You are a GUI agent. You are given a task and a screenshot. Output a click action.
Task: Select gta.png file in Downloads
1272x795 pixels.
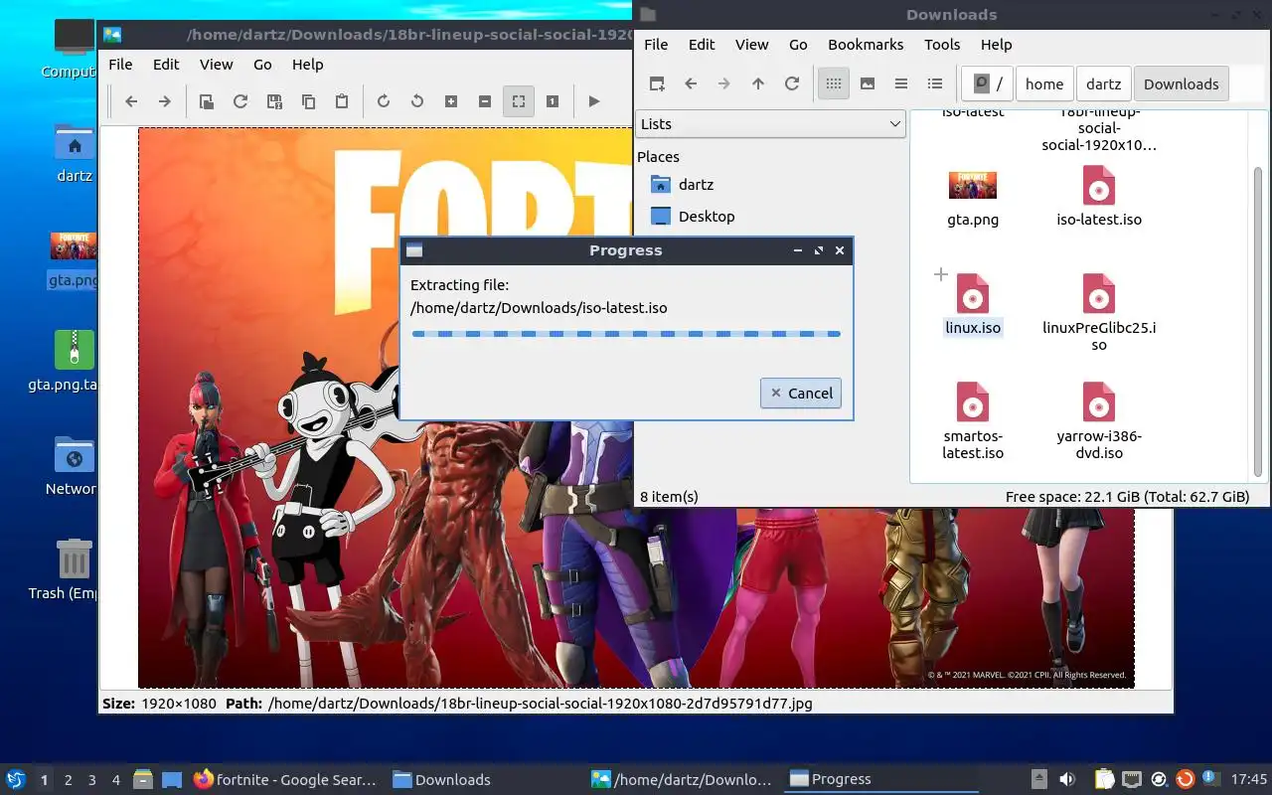click(973, 199)
